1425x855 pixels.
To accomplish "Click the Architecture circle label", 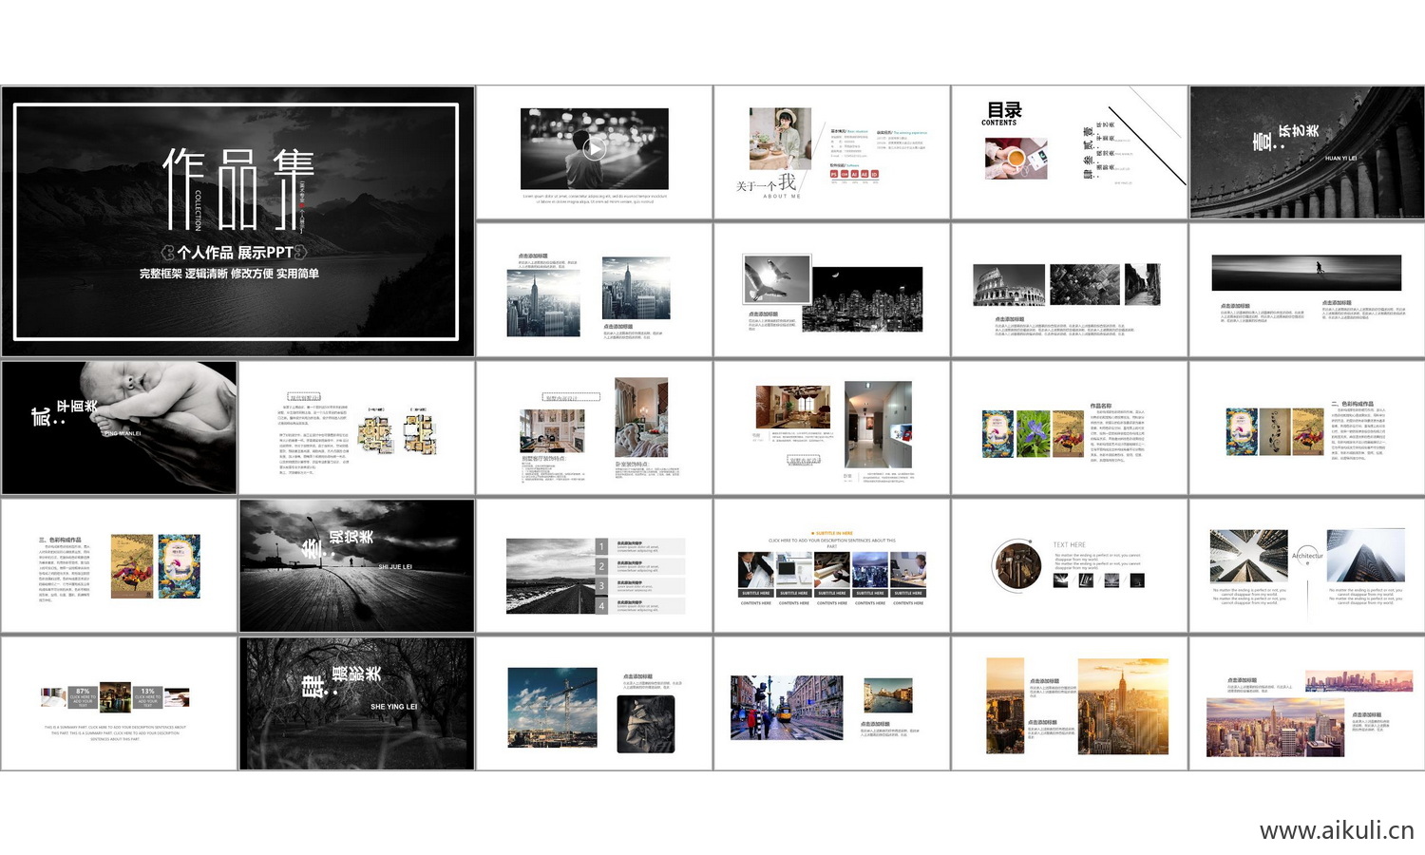I will (x=1307, y=556).
